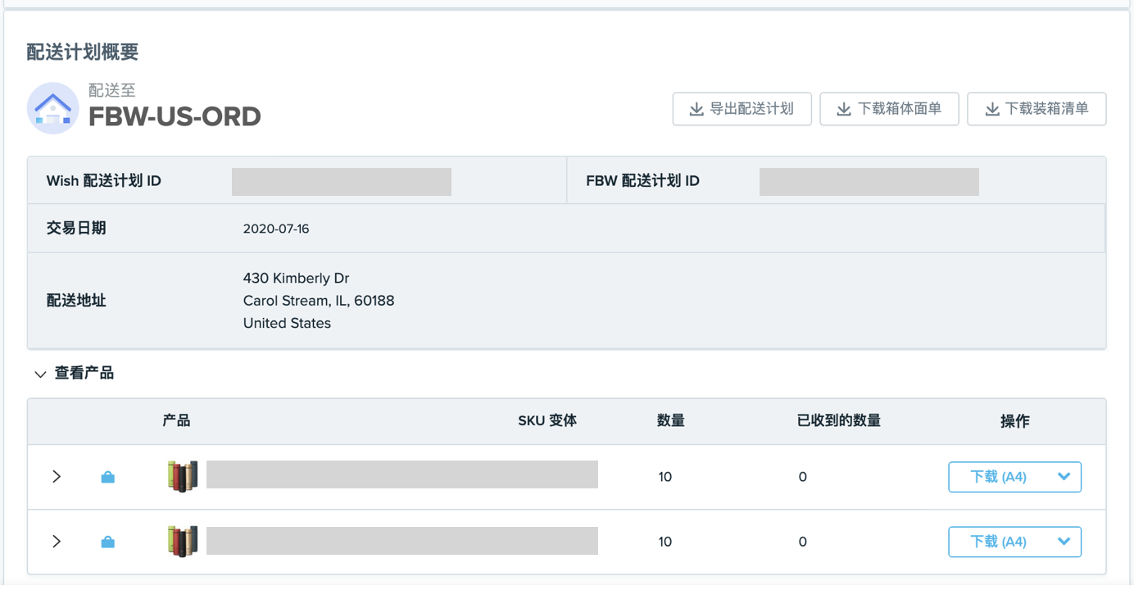The image size is (1134, 590).
Task: Click the first product's book thumbnail
Action: coord(181,476)
